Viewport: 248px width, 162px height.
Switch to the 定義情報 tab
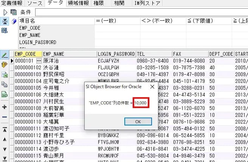click(x=11, y=3)
